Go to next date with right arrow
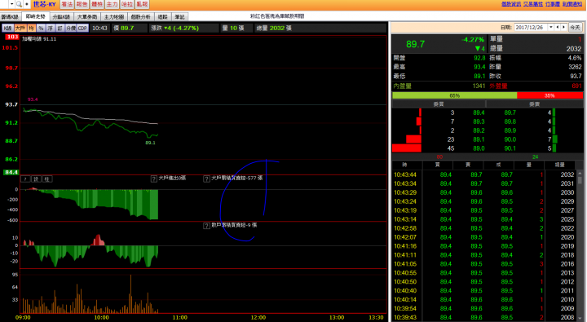 point(564,28)
